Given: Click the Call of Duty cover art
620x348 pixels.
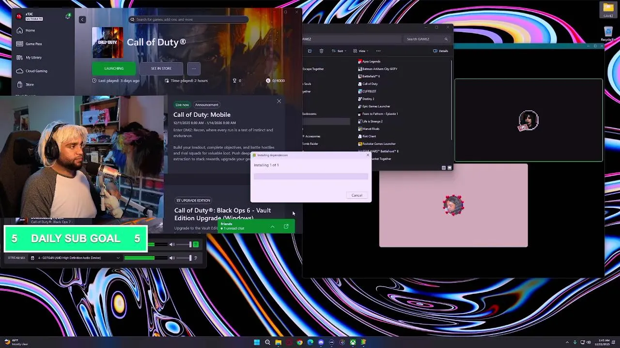Looking at the screenshot, I should (x=108, y=43).
